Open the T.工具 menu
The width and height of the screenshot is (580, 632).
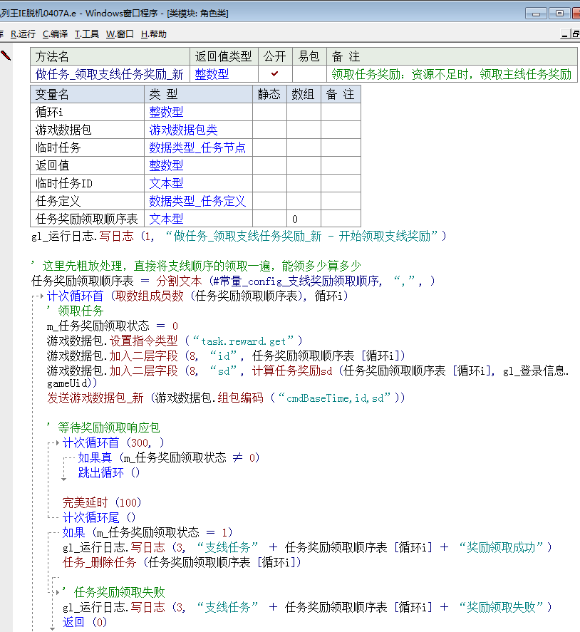(86, 34)
